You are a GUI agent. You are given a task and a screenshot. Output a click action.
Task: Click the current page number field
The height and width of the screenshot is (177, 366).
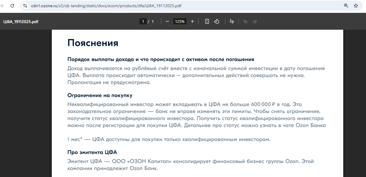143,22
